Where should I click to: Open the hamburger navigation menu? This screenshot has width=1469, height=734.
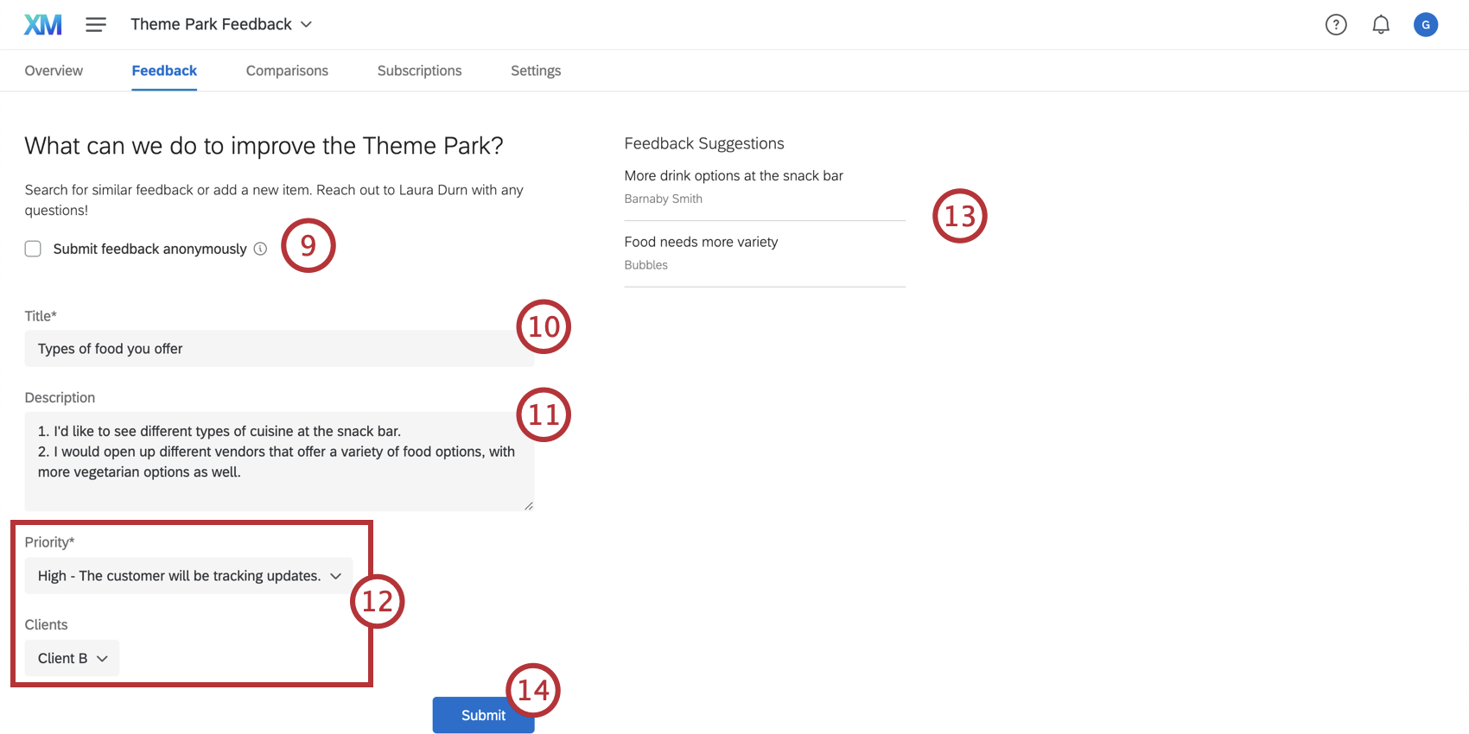tap(96, 24)
